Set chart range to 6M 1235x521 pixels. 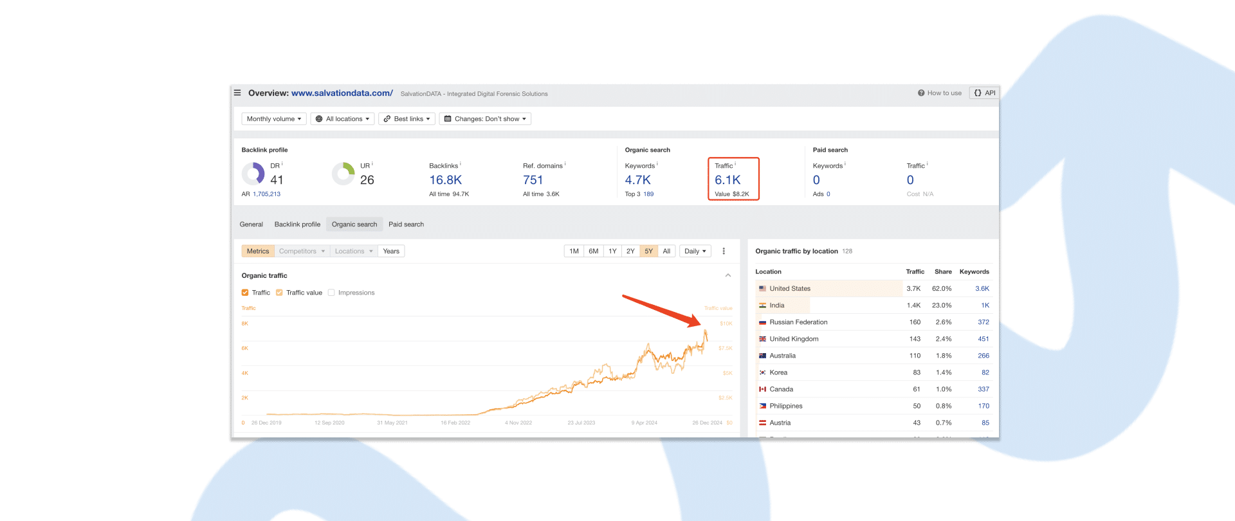coord(594,251)
